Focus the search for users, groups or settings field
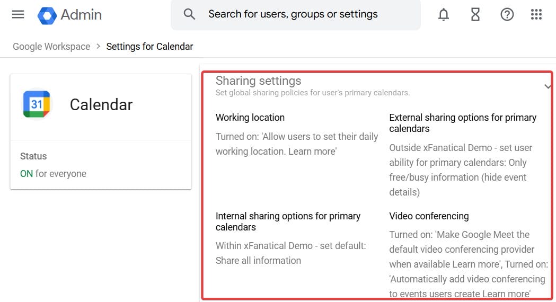556x302 pixels. pyautogui.click(x=296, y=14)
